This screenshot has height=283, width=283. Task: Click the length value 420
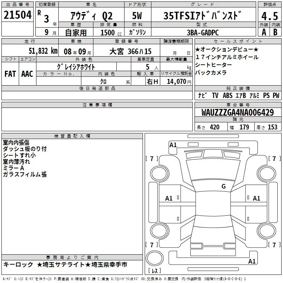coord(215,127)
